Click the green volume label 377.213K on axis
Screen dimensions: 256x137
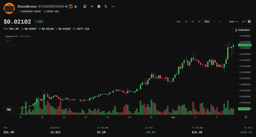[244, 109]
